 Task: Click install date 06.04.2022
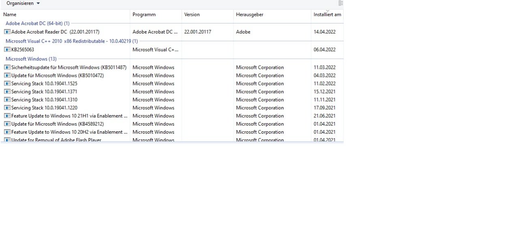pos(324,49)
